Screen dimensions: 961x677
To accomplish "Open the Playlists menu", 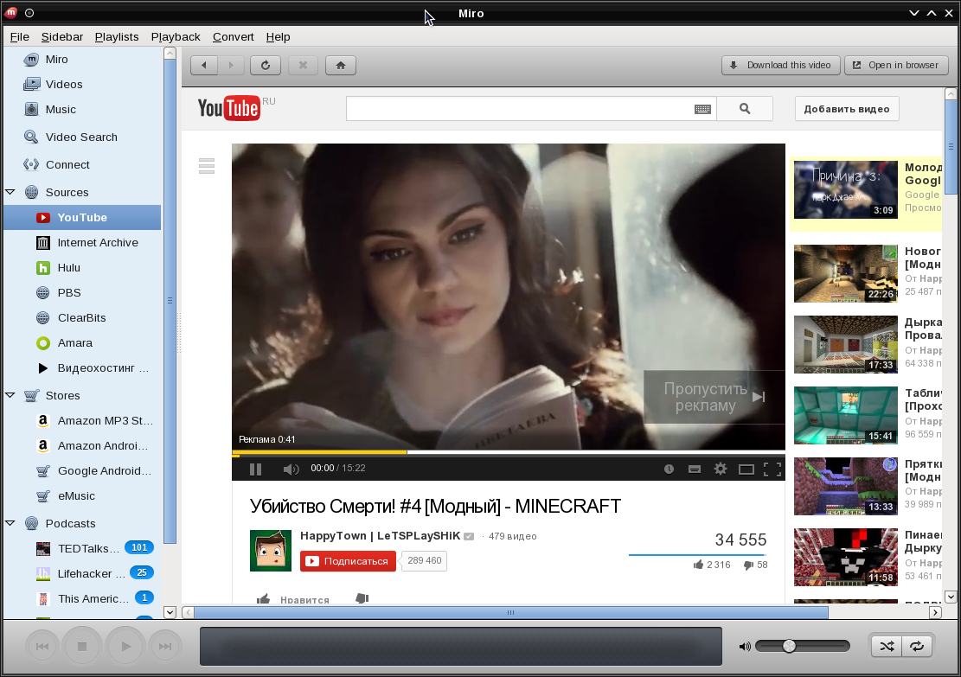I will tap(117, 37).
